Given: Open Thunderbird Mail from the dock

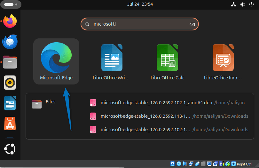Looking at the screenshot, I should point(10,42).
